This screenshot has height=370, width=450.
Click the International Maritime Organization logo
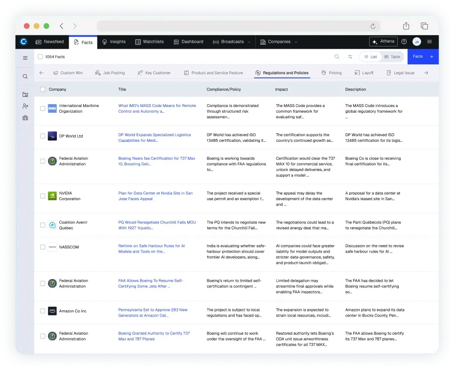(x=52, y=108)
